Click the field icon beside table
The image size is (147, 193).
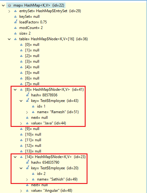pyautogui.click(x=15, y=39)
